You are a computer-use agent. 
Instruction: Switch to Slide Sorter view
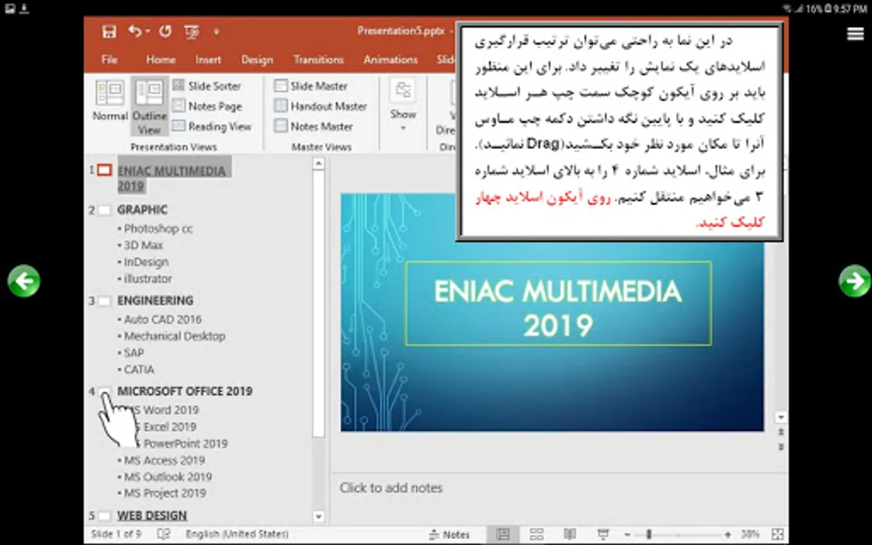coord(206,86)
